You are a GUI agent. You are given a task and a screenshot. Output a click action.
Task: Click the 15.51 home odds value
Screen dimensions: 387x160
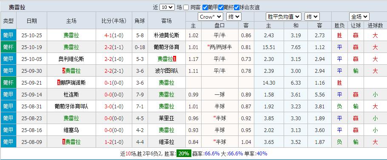(269, 47)
